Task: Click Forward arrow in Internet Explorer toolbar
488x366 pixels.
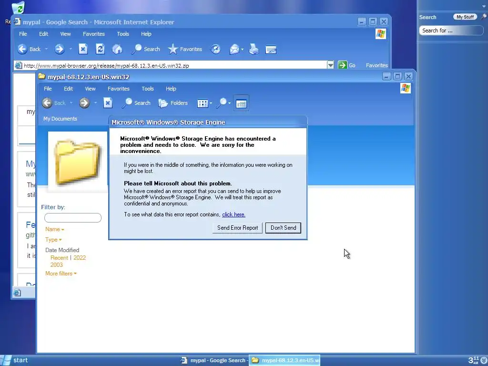Action: coord(59,49)
